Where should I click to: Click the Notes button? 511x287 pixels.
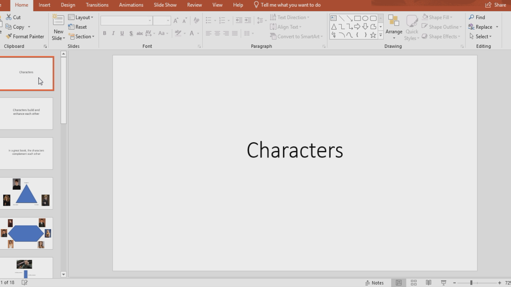pyautogui.click(x=374, y=282)
